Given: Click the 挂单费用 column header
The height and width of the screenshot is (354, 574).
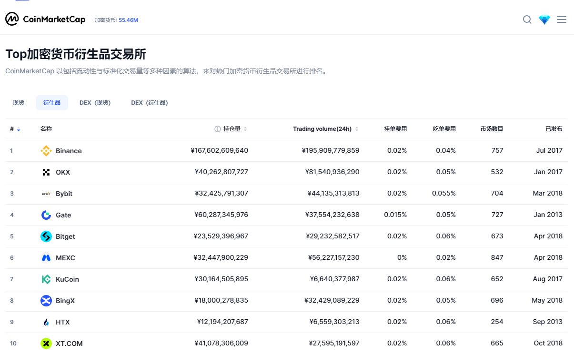Looking at the screenshot, I should click(396, 129).
